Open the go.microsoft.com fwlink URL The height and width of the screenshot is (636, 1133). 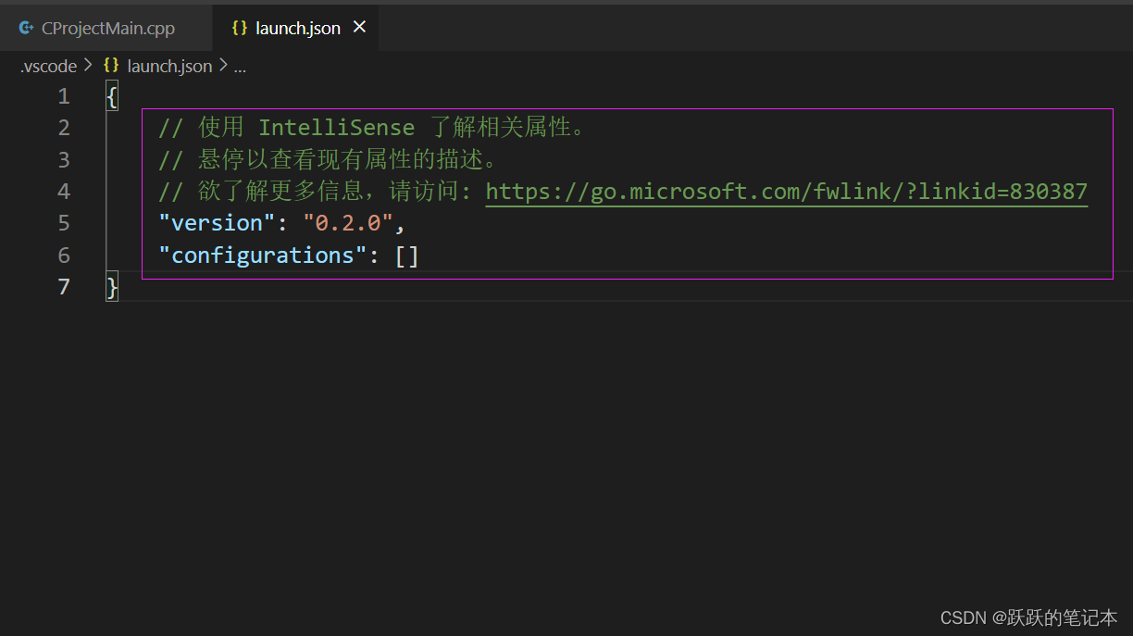click(787, 192)
